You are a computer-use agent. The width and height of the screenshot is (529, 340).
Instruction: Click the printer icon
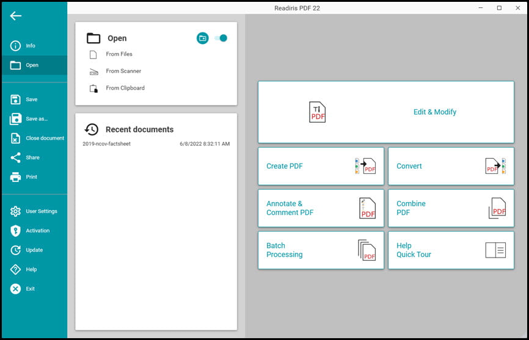click(15, 177)
